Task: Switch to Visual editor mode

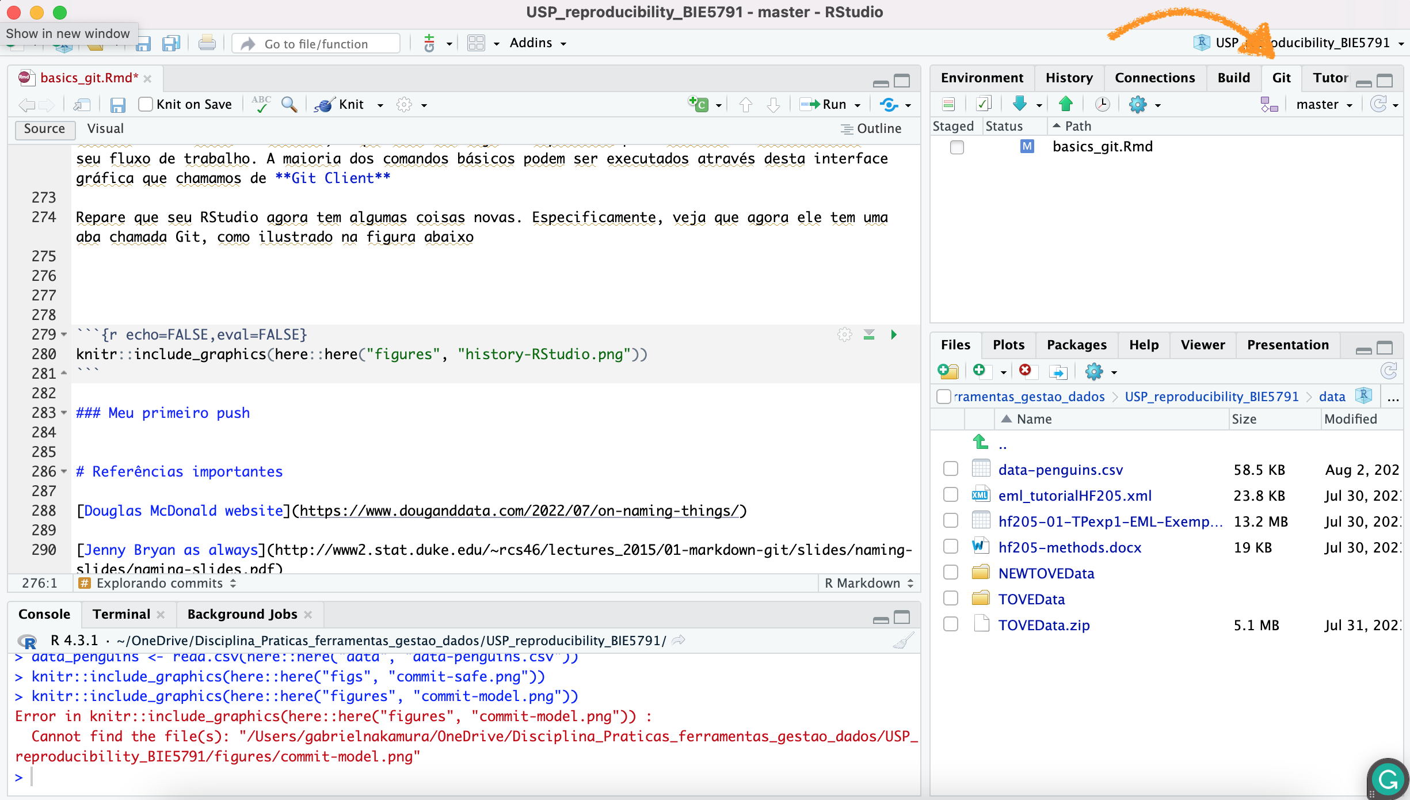Action: [x=105, y=128]
